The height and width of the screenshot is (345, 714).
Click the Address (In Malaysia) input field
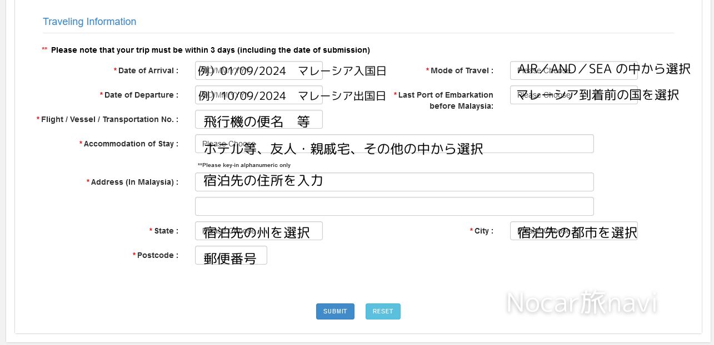click(395, 182)
